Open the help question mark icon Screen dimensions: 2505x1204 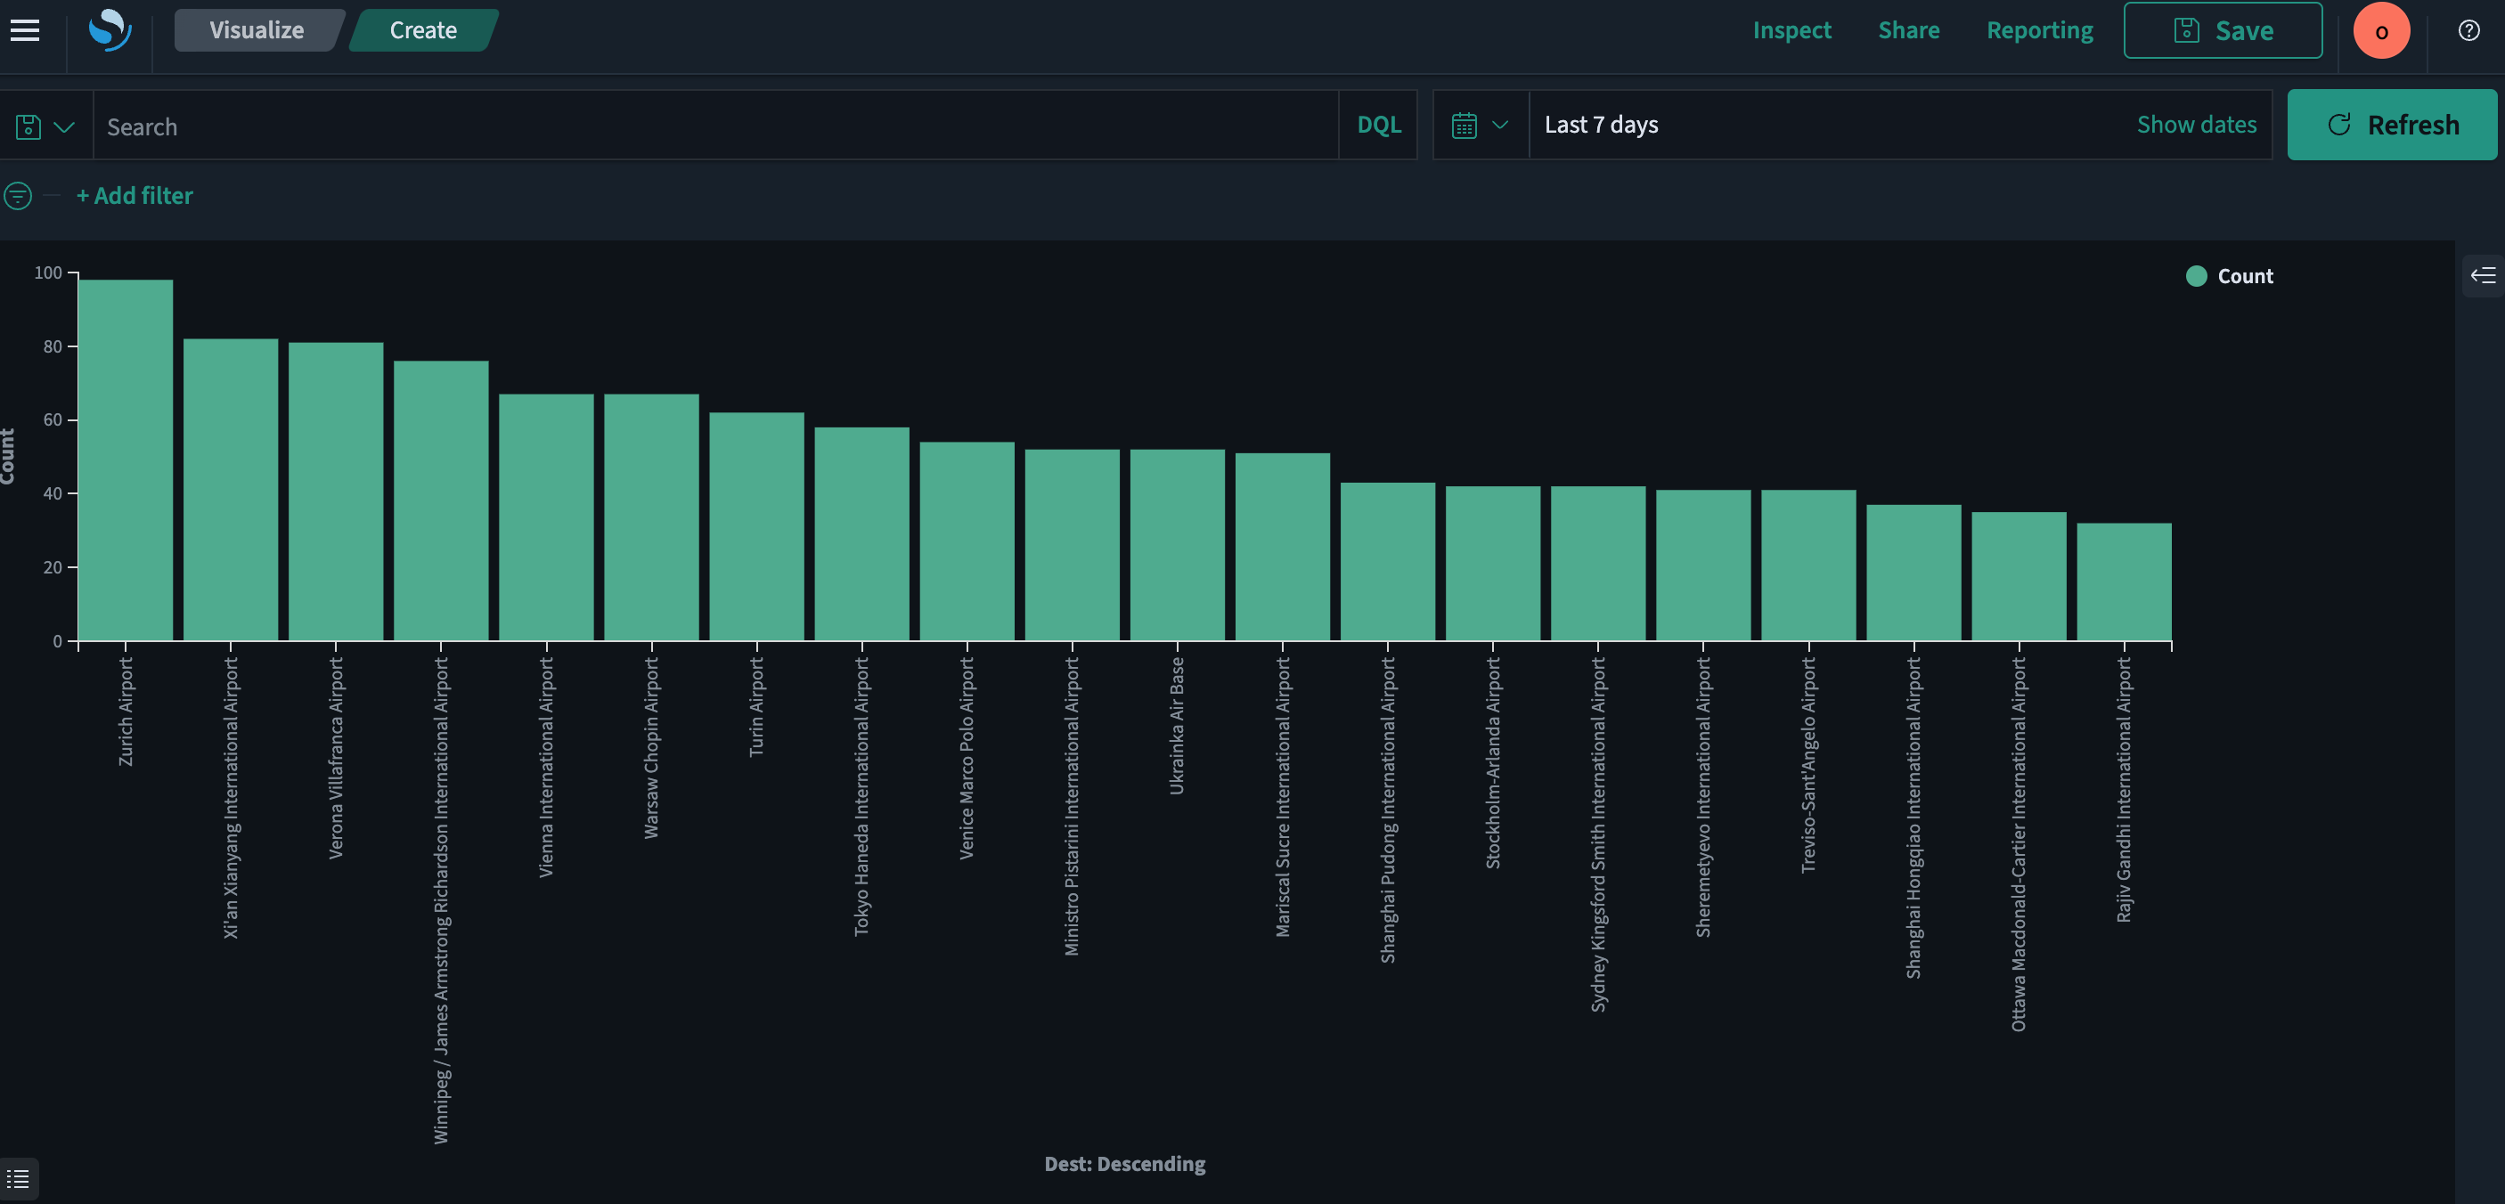(x=2469, y=30)
